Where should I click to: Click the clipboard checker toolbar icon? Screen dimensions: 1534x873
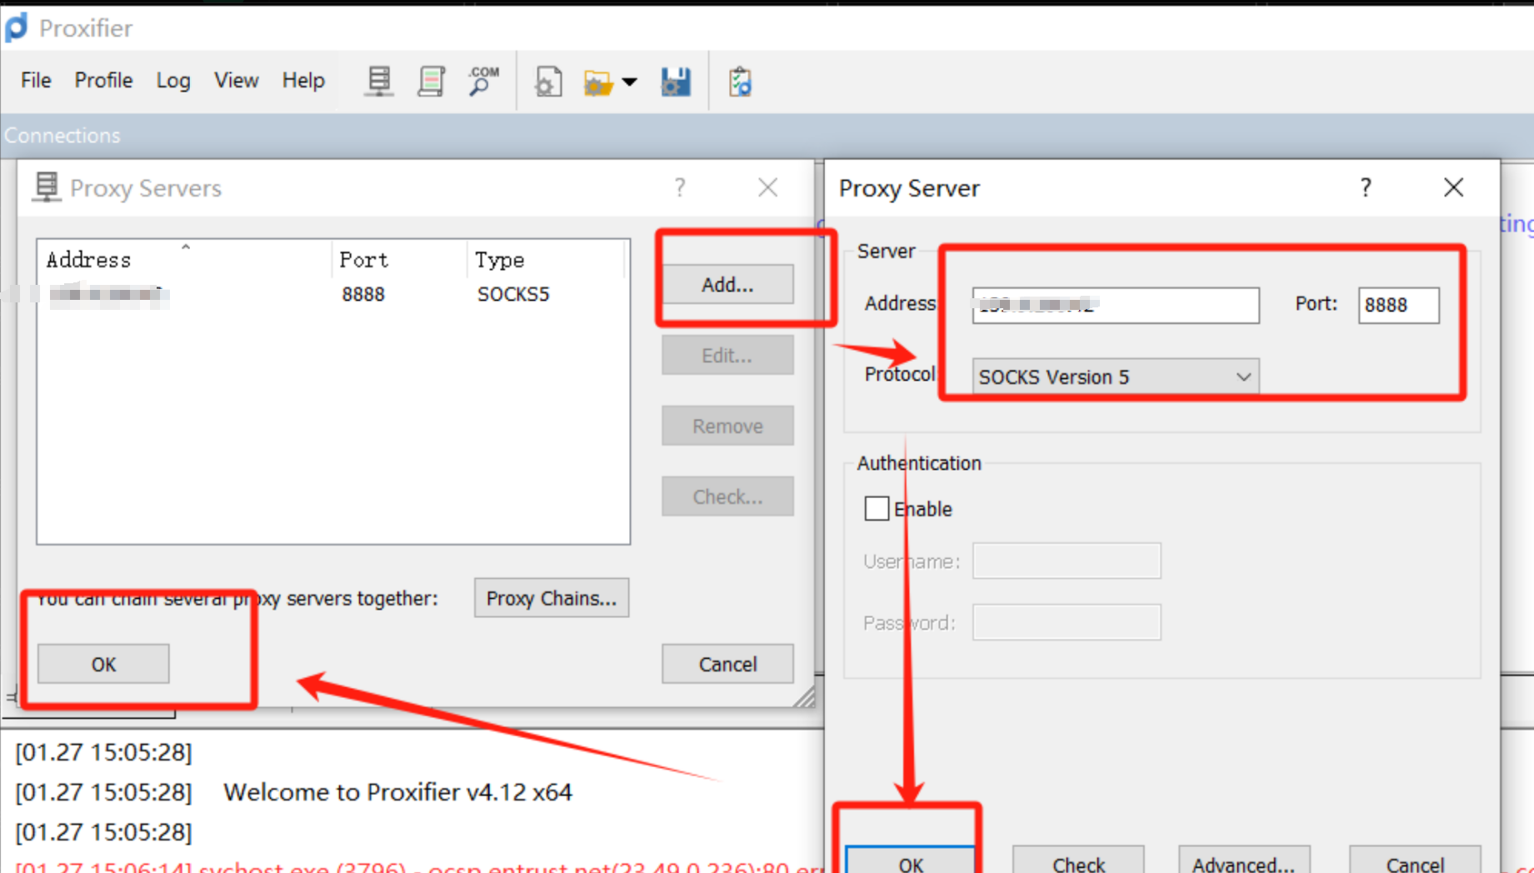point(740,82)
